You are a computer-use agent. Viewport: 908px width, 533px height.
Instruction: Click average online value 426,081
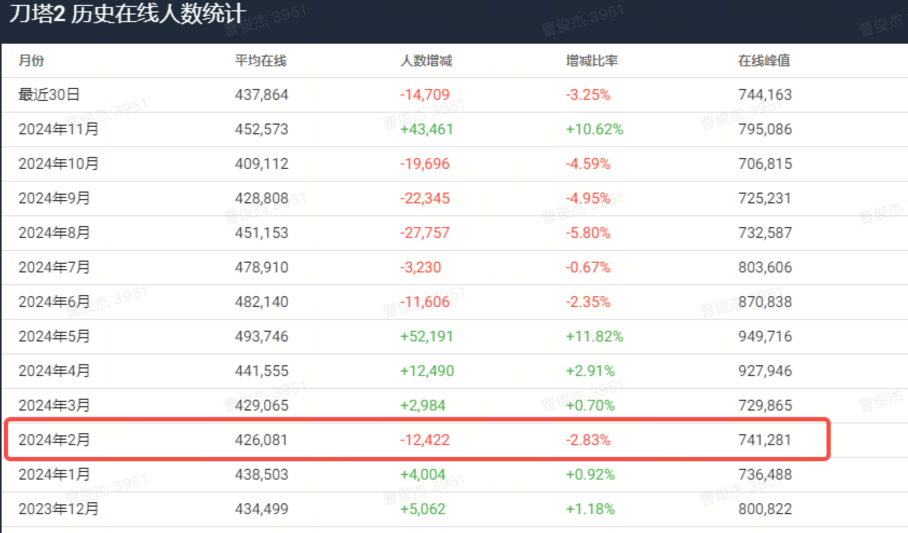click(262, 440)
